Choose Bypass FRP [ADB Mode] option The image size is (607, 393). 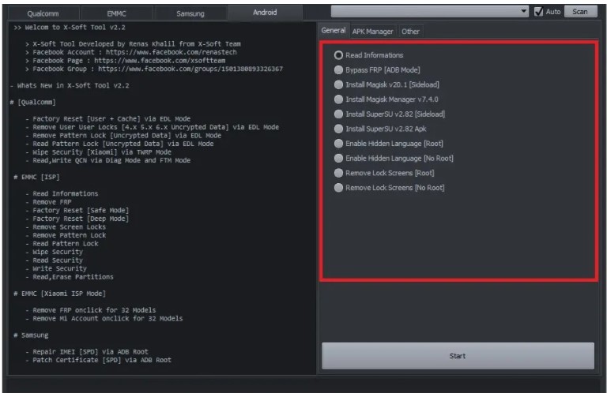[x=339, y=70]
